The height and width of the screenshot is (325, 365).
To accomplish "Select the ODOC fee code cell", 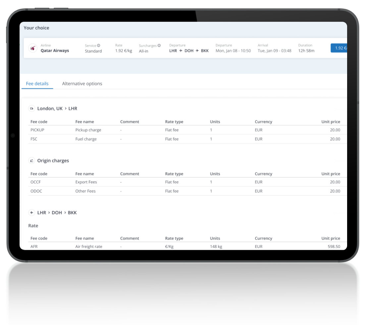I will click(36, 191).
